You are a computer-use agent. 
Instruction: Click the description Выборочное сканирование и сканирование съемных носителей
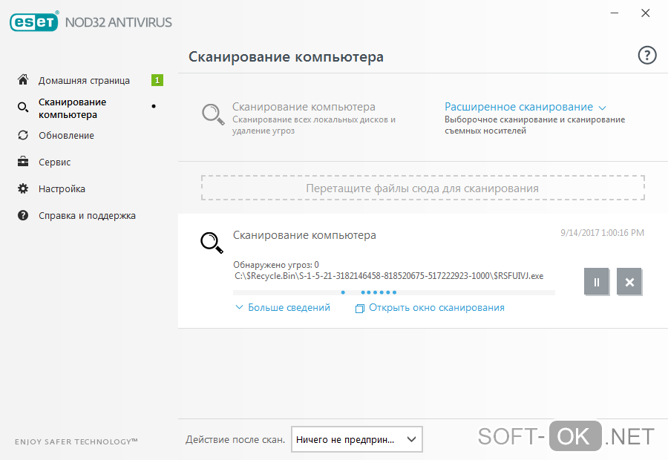click(534, 125)
